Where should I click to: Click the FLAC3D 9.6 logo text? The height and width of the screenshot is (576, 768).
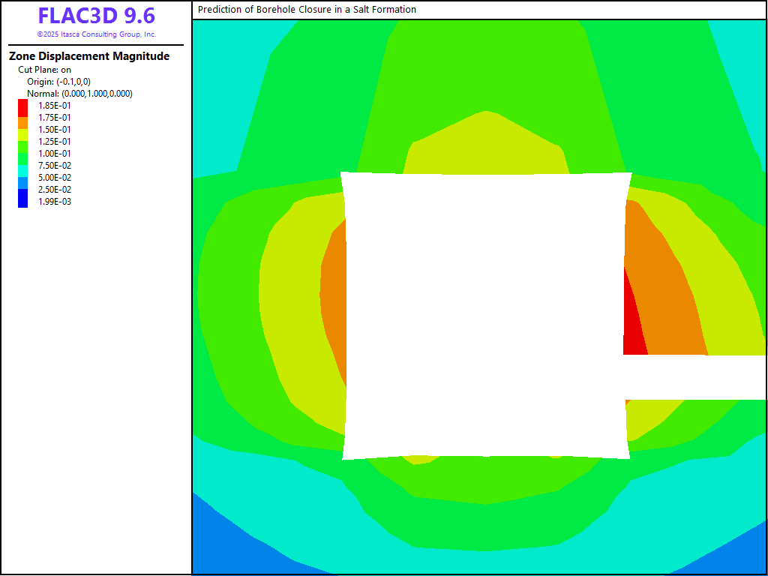click(96, 16)
